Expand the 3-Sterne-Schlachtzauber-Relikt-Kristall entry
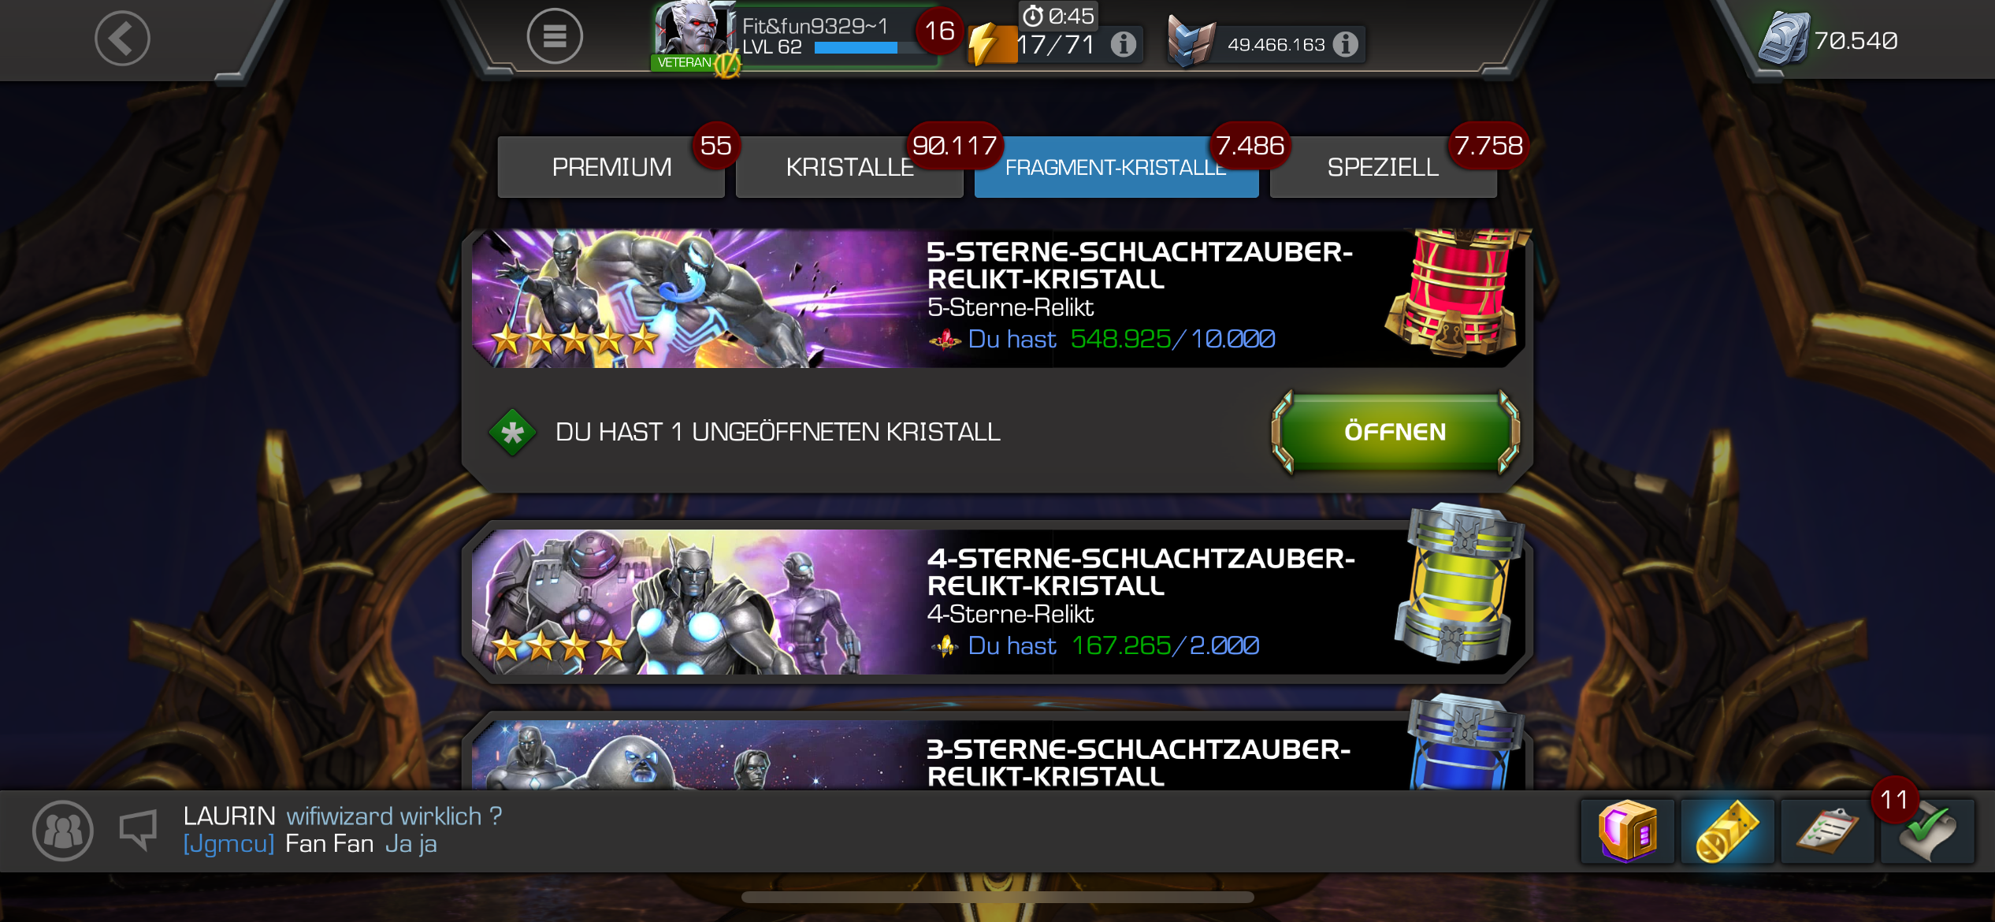This screenshot has height=922, width=1995. [997, 755]
